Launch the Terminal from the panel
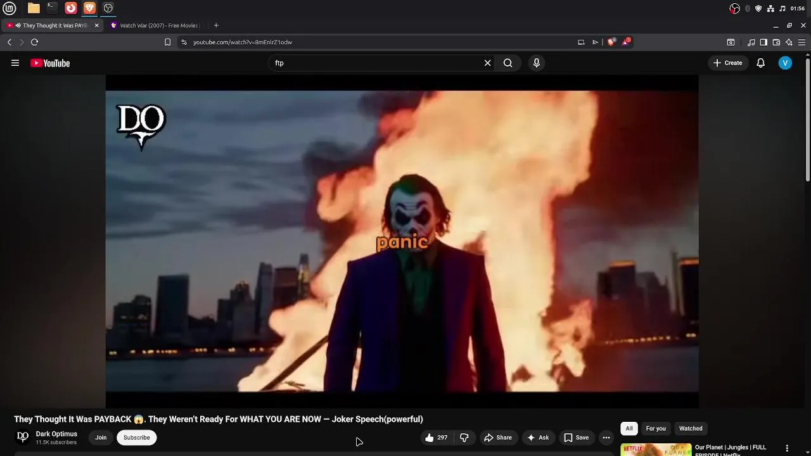 [52, 8]
